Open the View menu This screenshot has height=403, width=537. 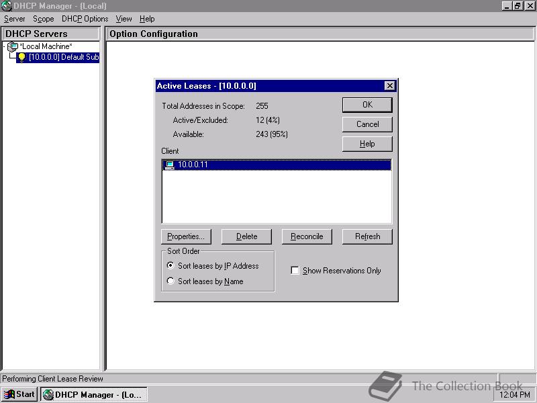click(x=124, y=19)
